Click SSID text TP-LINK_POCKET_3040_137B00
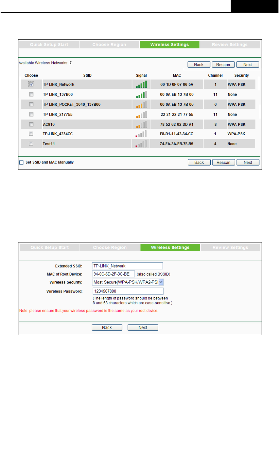This screenshot has width=280, height=465. (x=71, y=105)
